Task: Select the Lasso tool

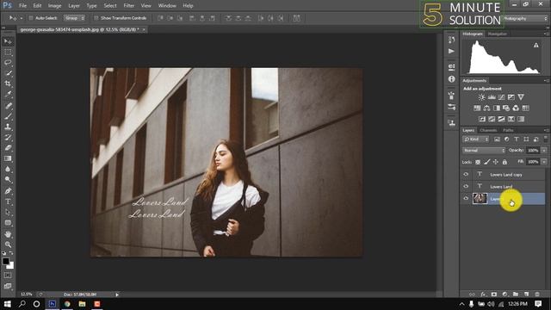Action: point(8,63)
